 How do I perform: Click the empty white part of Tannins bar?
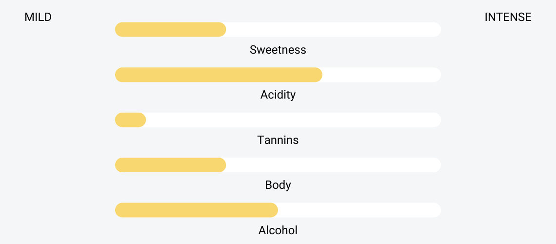click(294, 120)
